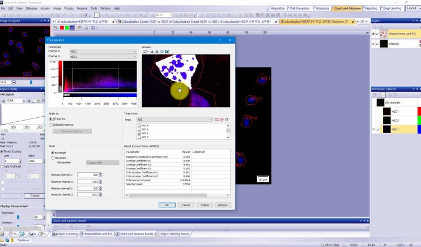421x247 pixels.
Task: Fit the preview image to window
Action: [167, 52]
